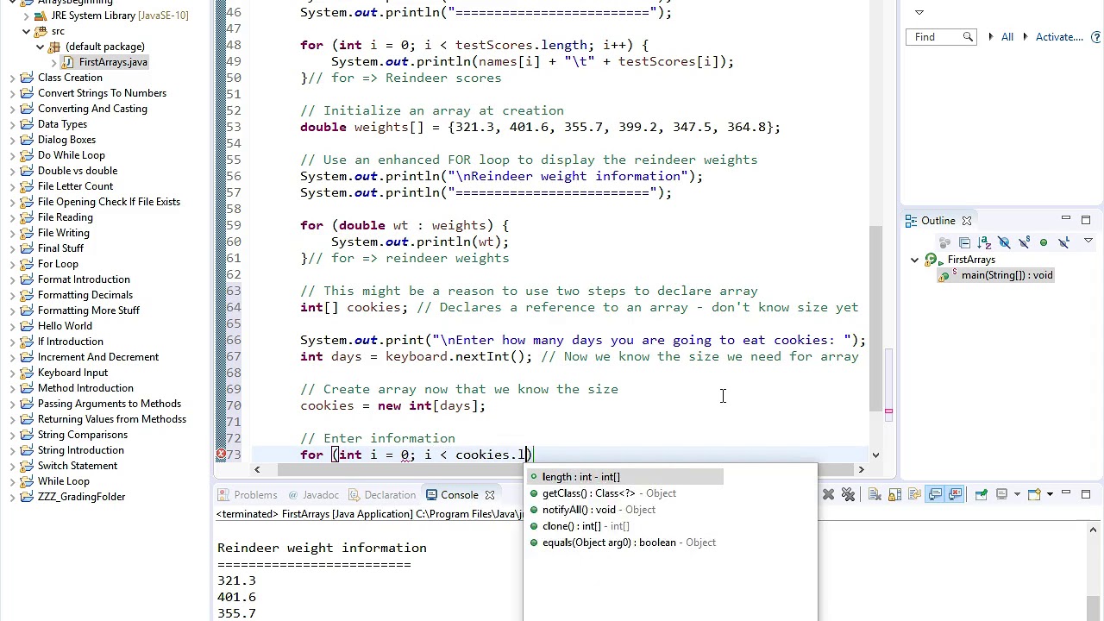
Task: Select the Hello World project
Action: 65,326
